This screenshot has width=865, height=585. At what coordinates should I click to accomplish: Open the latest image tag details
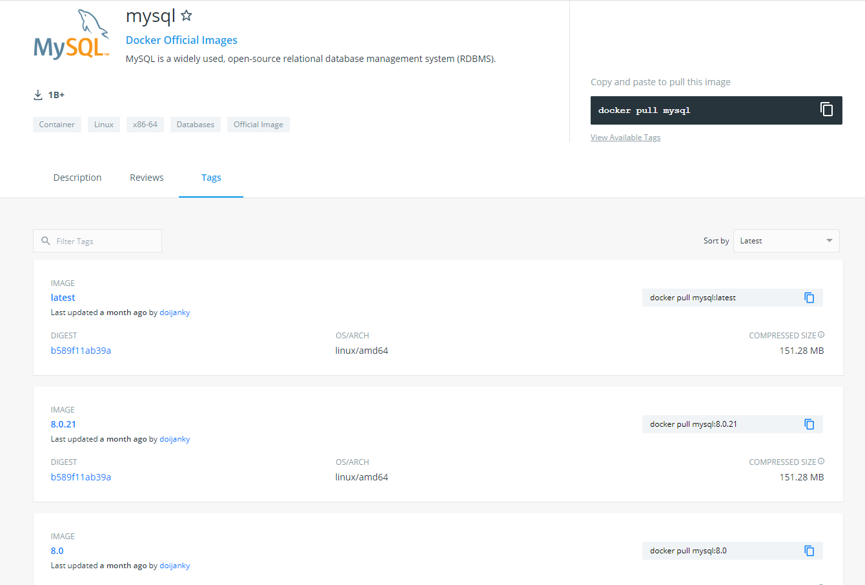[63, 297]
